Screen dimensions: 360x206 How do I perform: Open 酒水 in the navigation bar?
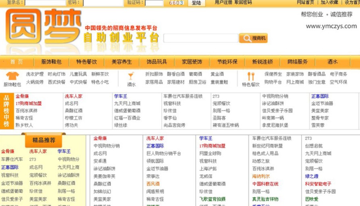tap(333, 62)
